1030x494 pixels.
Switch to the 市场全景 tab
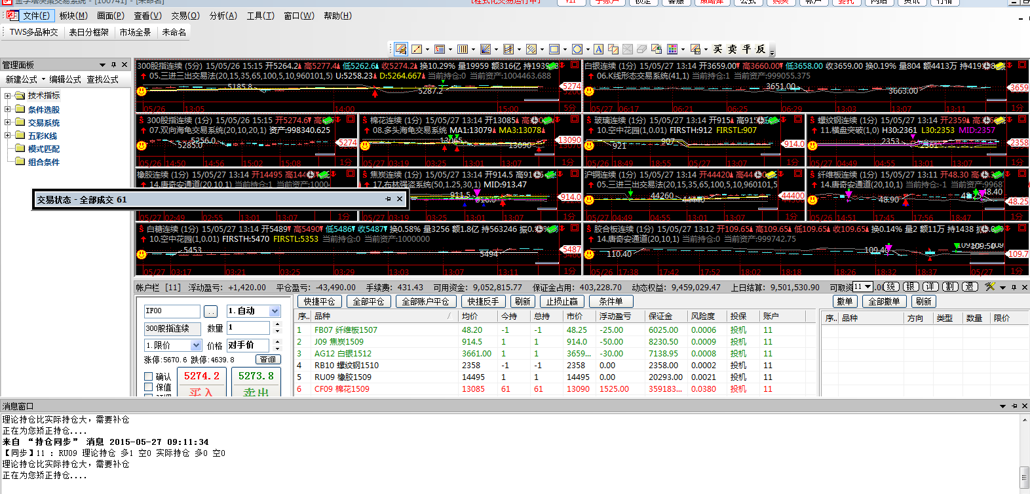[x=135, y=32]
